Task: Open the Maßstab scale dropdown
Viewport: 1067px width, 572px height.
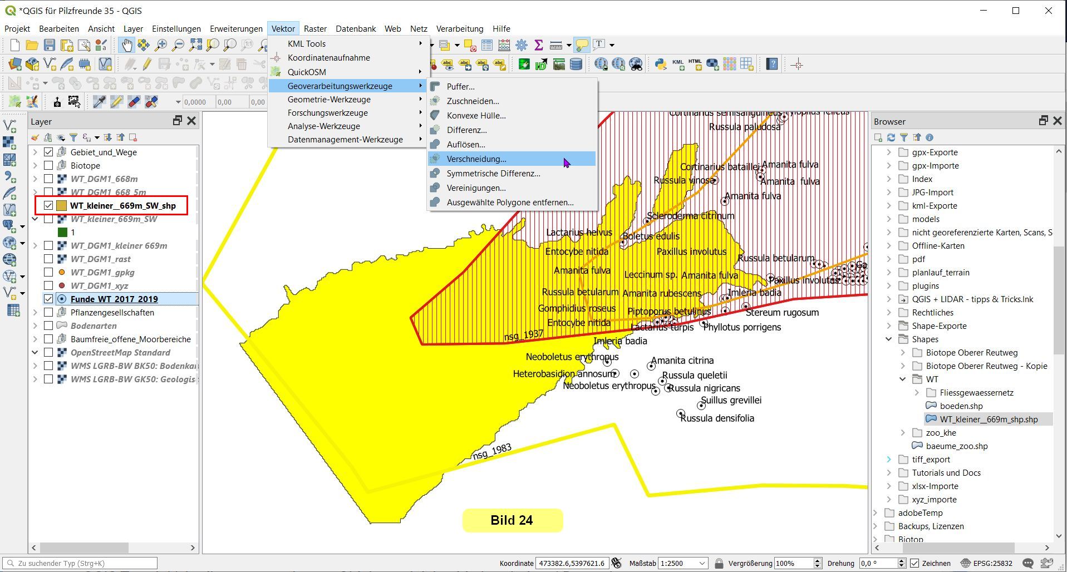Action: 702,563
